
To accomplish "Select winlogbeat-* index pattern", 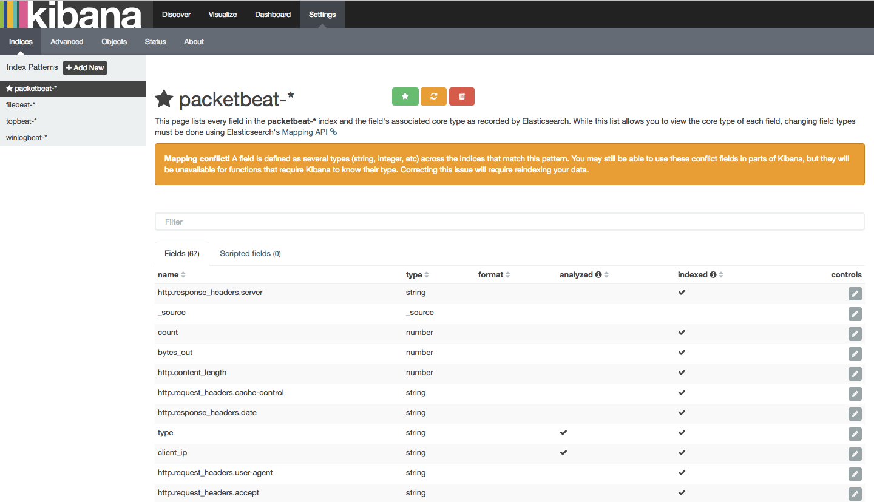I will click(x=73, y=138).
